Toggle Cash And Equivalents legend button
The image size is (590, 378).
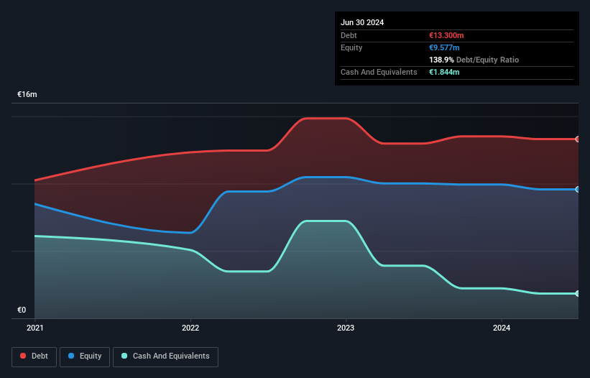point(165,356)
